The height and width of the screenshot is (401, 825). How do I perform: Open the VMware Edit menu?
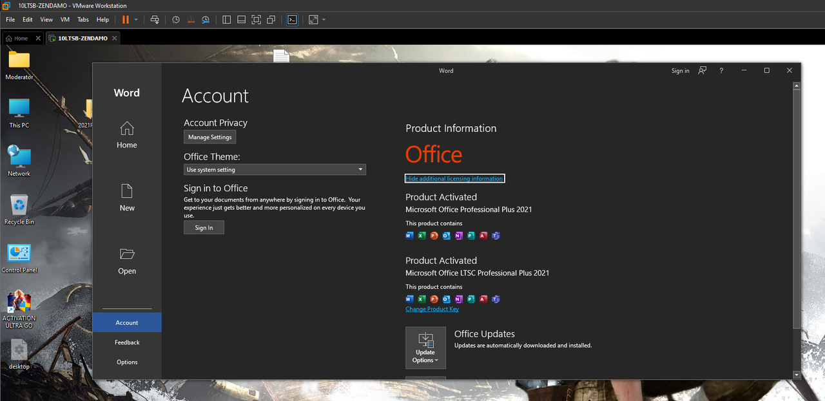28,20
